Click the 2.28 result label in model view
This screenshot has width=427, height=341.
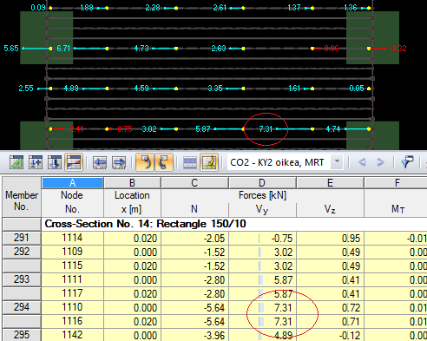(153, 8)
